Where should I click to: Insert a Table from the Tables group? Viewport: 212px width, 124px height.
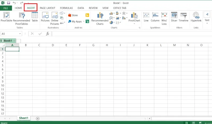pos(35,17)
